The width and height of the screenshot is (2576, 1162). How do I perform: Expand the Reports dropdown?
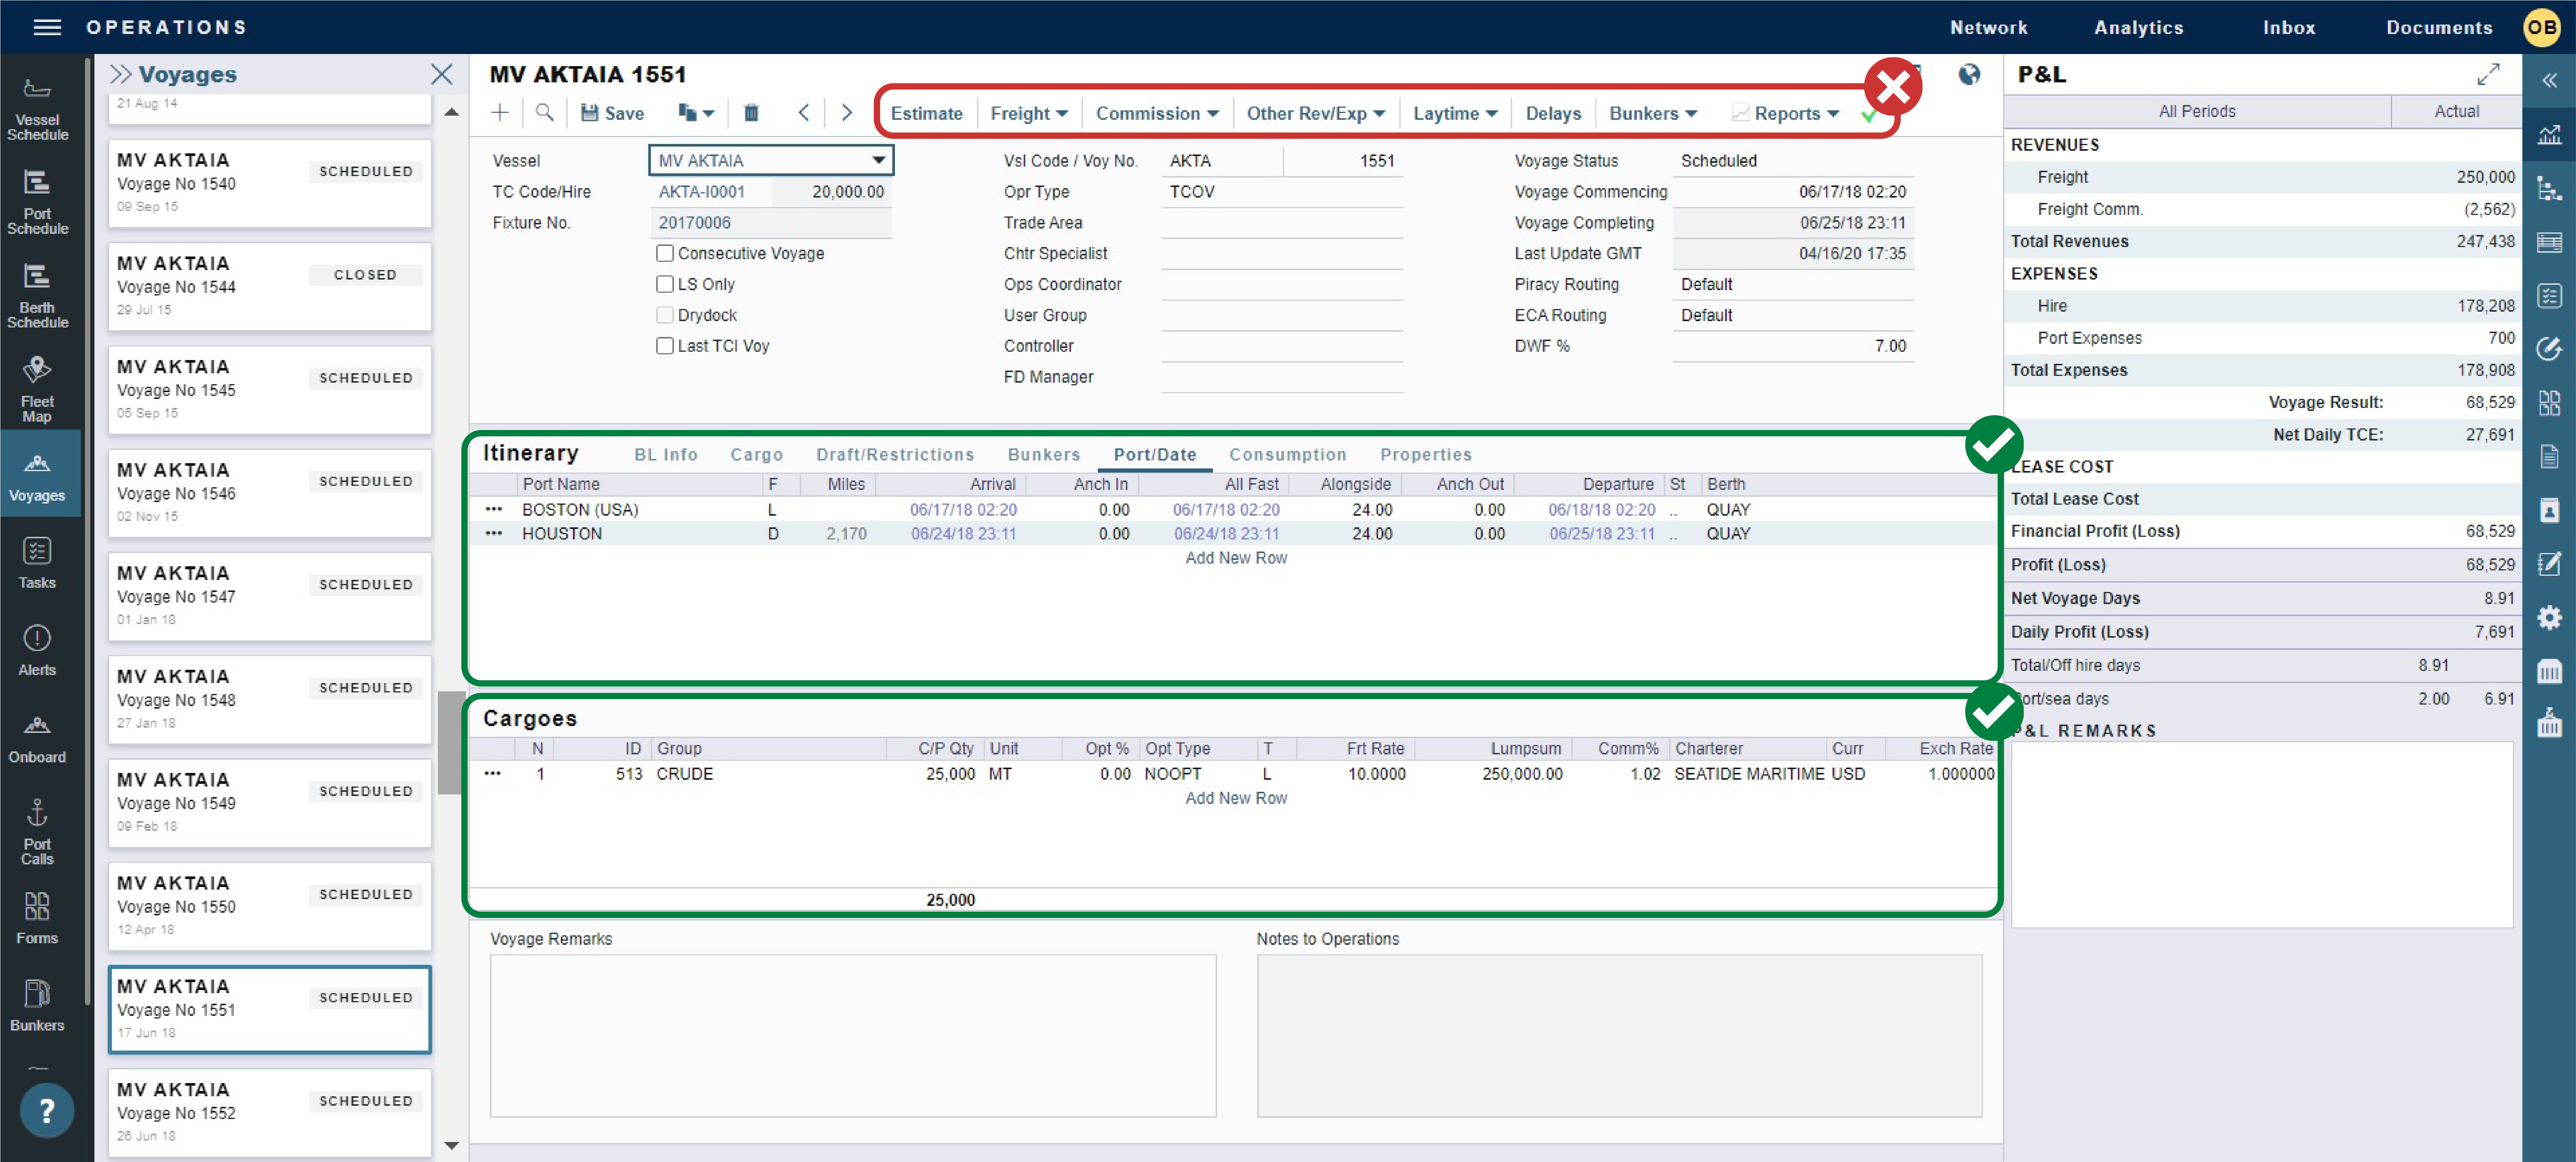pos(1787,113)
